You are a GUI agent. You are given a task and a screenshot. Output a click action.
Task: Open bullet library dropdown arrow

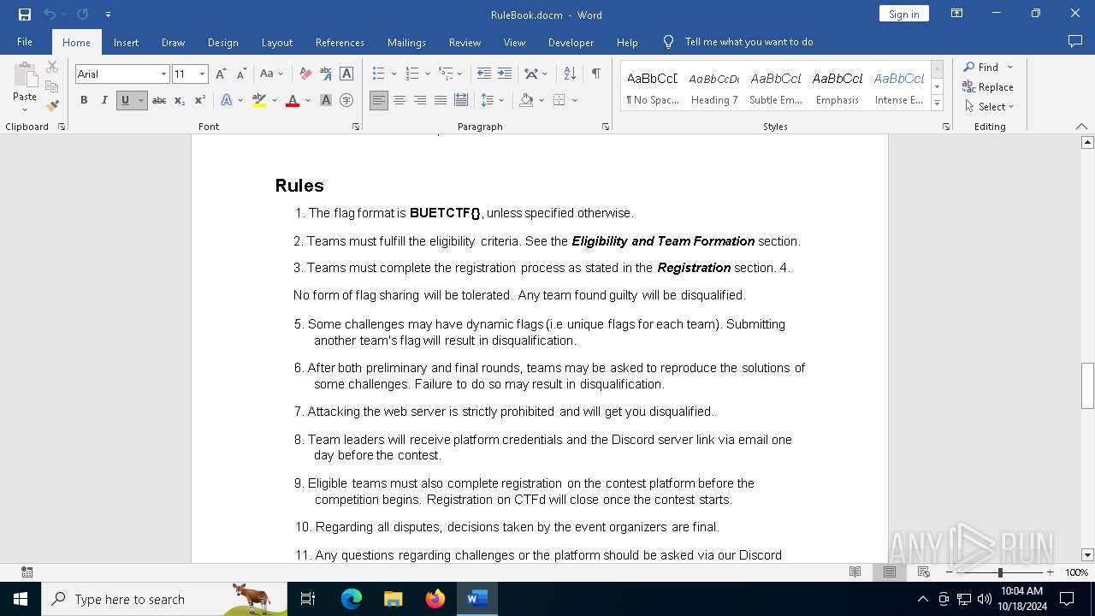click(x=394, y=74)
